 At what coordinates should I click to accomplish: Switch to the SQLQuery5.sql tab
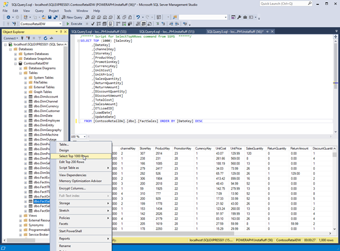pyautogui.click(x=99, y=32)
